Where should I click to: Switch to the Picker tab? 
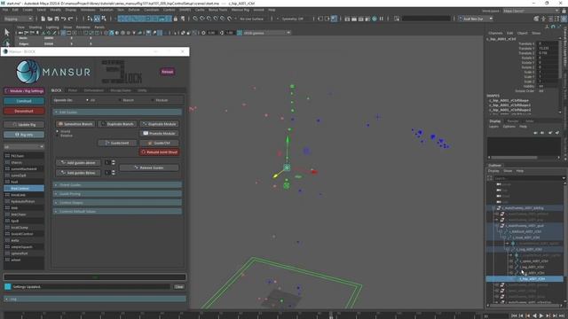73,90
